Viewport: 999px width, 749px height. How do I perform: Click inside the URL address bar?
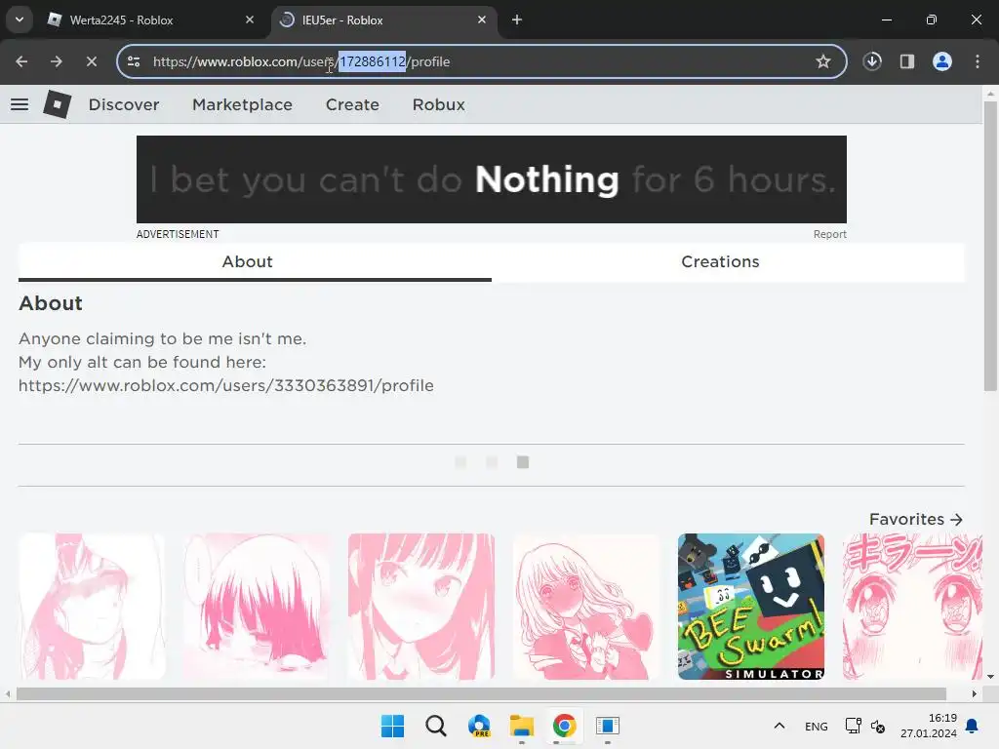pyautogui.click(x=481, y=61)
